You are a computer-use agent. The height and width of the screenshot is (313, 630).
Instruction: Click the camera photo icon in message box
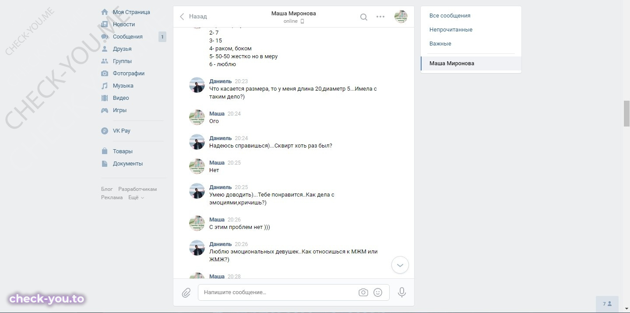coord(363,292)
